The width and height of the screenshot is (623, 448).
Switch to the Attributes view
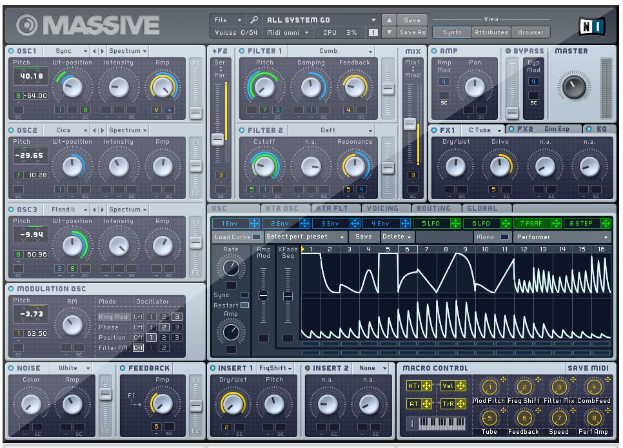491,32
